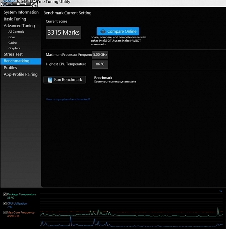
Task: Click the monitoring graph area
Action: pos(131,210)
